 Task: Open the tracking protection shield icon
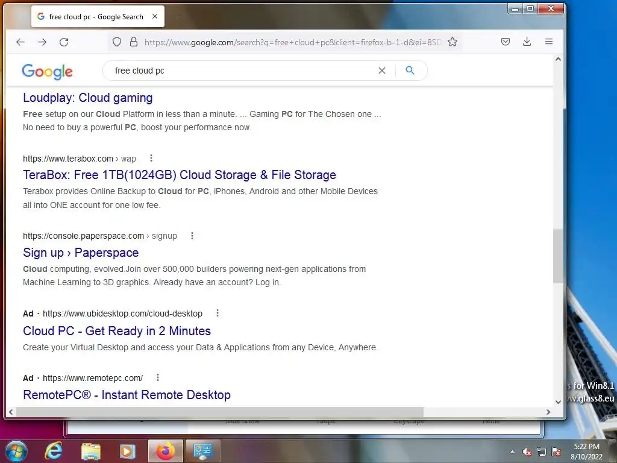117,42
